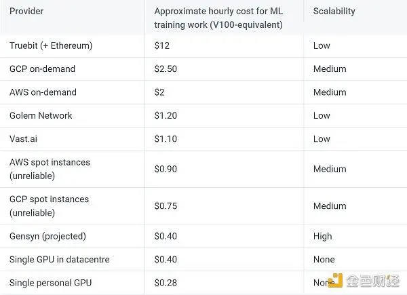Click the $2.50 cost cell
The height and width of the screenshot is (295, 407).
coord(166,69)
